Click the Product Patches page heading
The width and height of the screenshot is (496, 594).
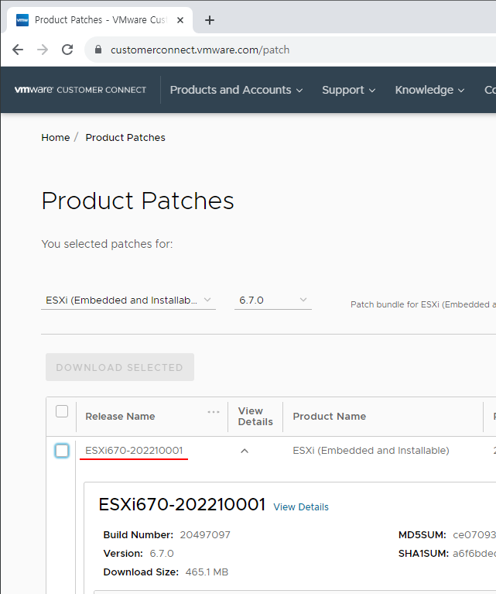(x=138, y=201)
